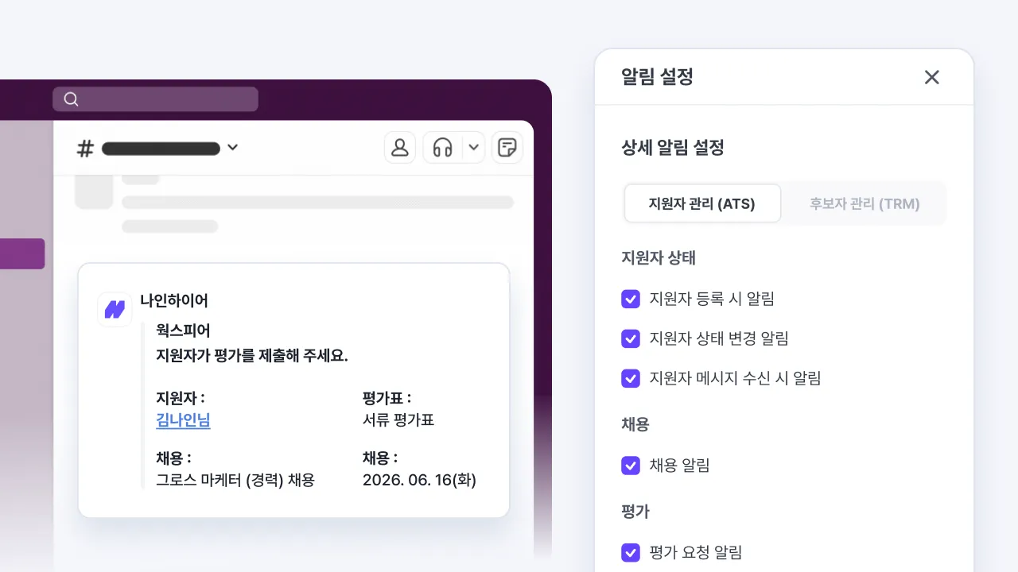Expand the huddle options chevron

(x=473, y=147)
